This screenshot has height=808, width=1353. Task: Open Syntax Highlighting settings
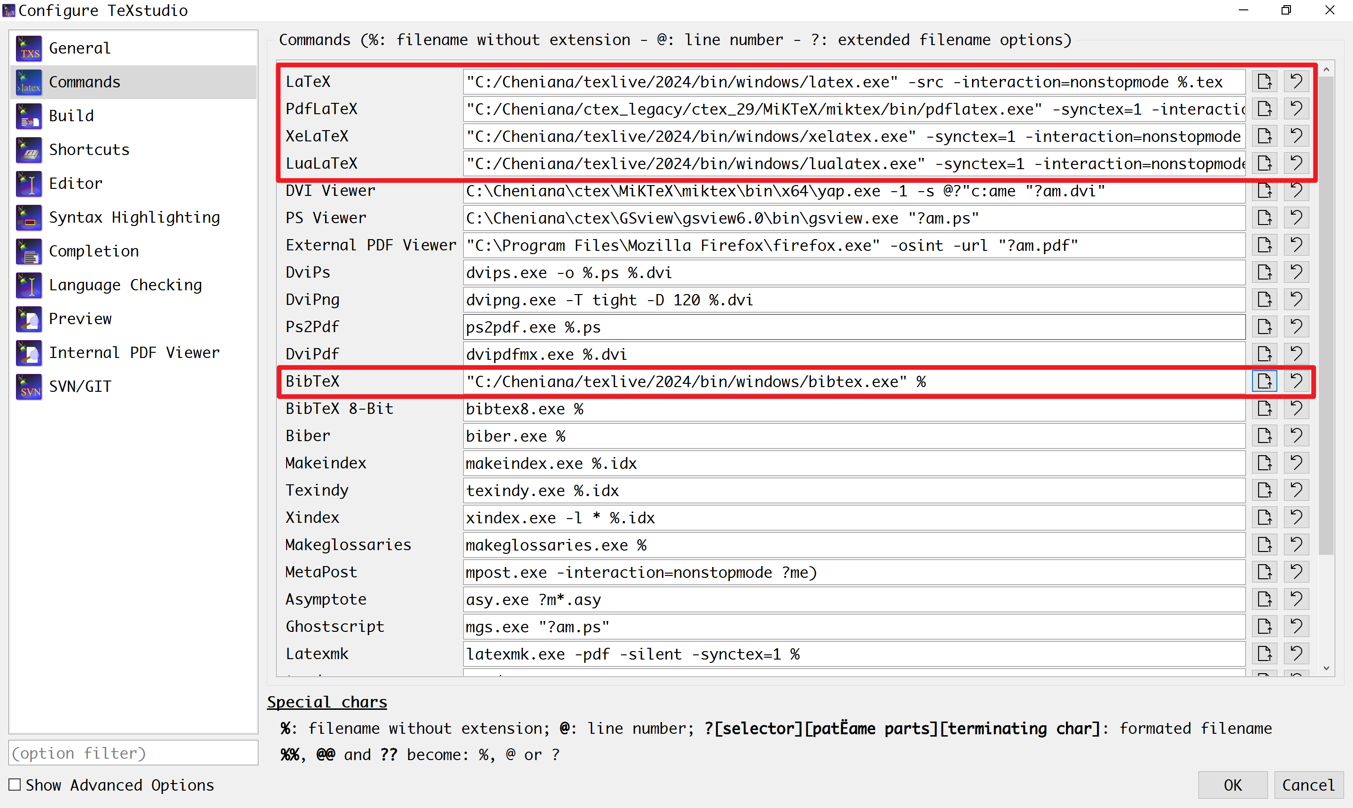(133, 217)
